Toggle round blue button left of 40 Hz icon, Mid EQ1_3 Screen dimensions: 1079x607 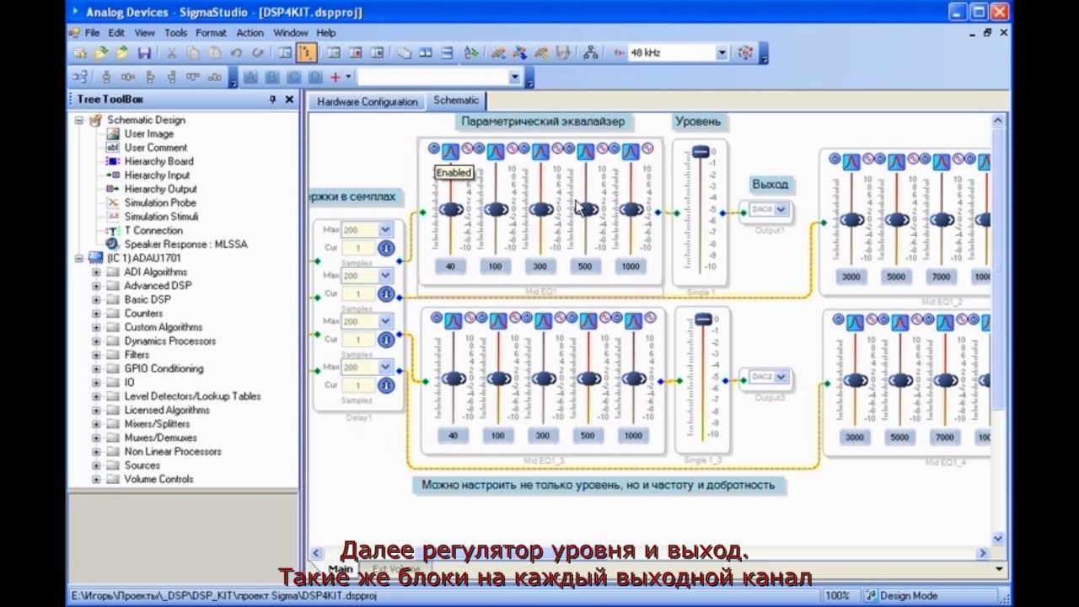click(x=437, y=318)
